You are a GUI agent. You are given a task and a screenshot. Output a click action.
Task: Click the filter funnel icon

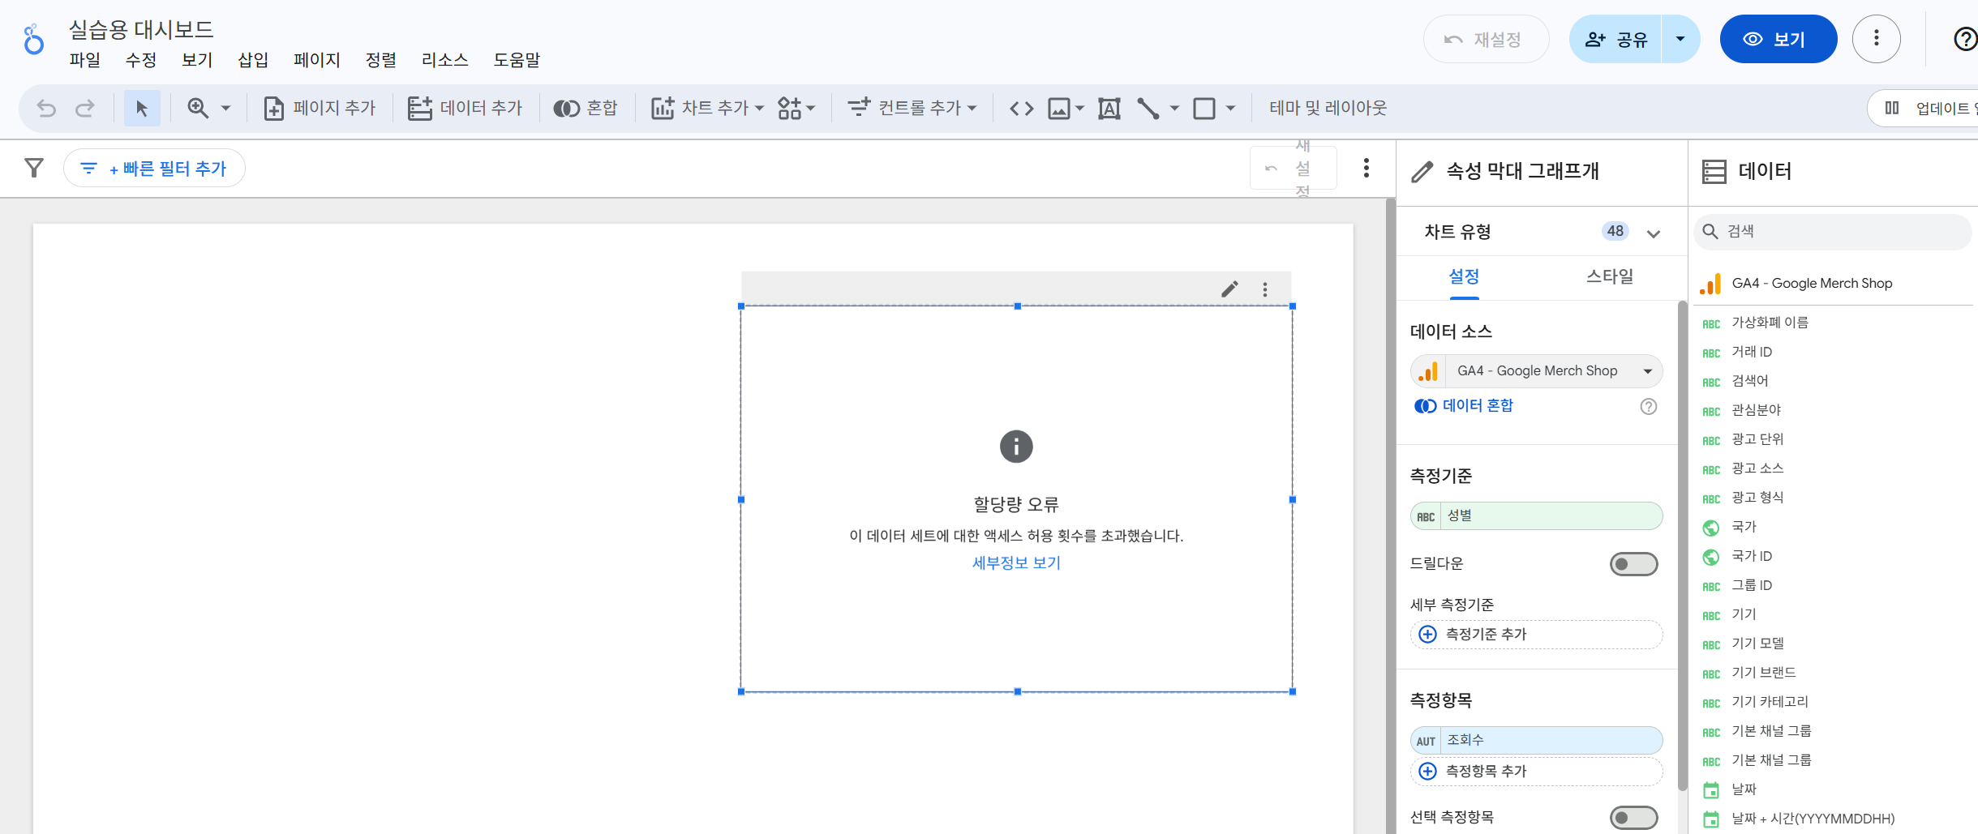34,168
